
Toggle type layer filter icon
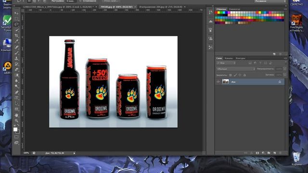(x=260, y=63)
